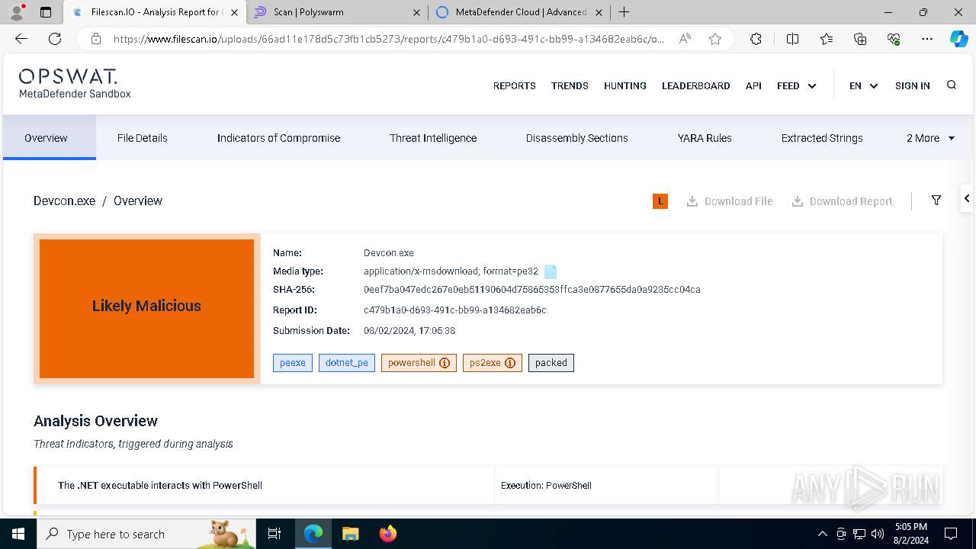
Task: Go to TRENDS in the header
Action: [x=570, y=85]
